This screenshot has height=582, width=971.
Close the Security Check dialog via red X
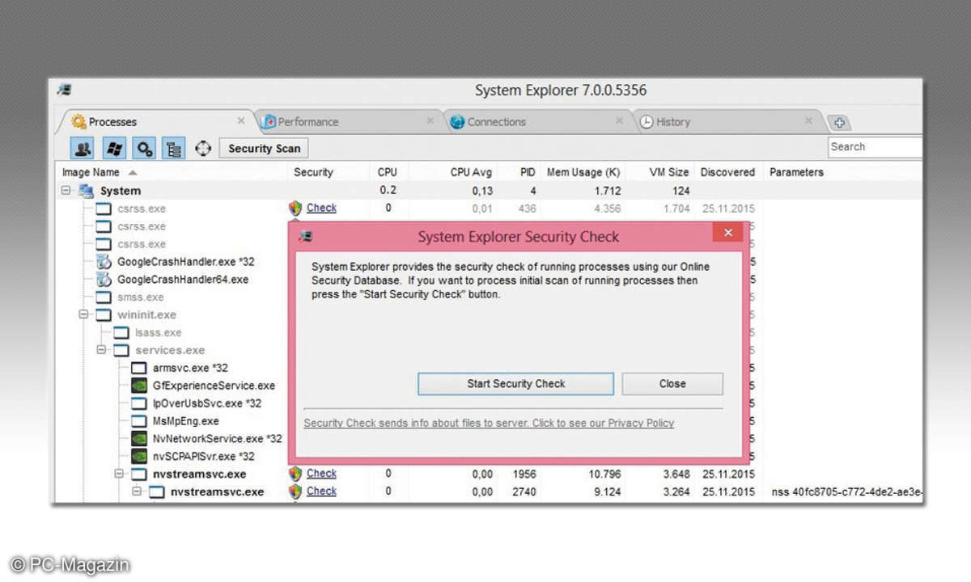click(x=727, y=233)
